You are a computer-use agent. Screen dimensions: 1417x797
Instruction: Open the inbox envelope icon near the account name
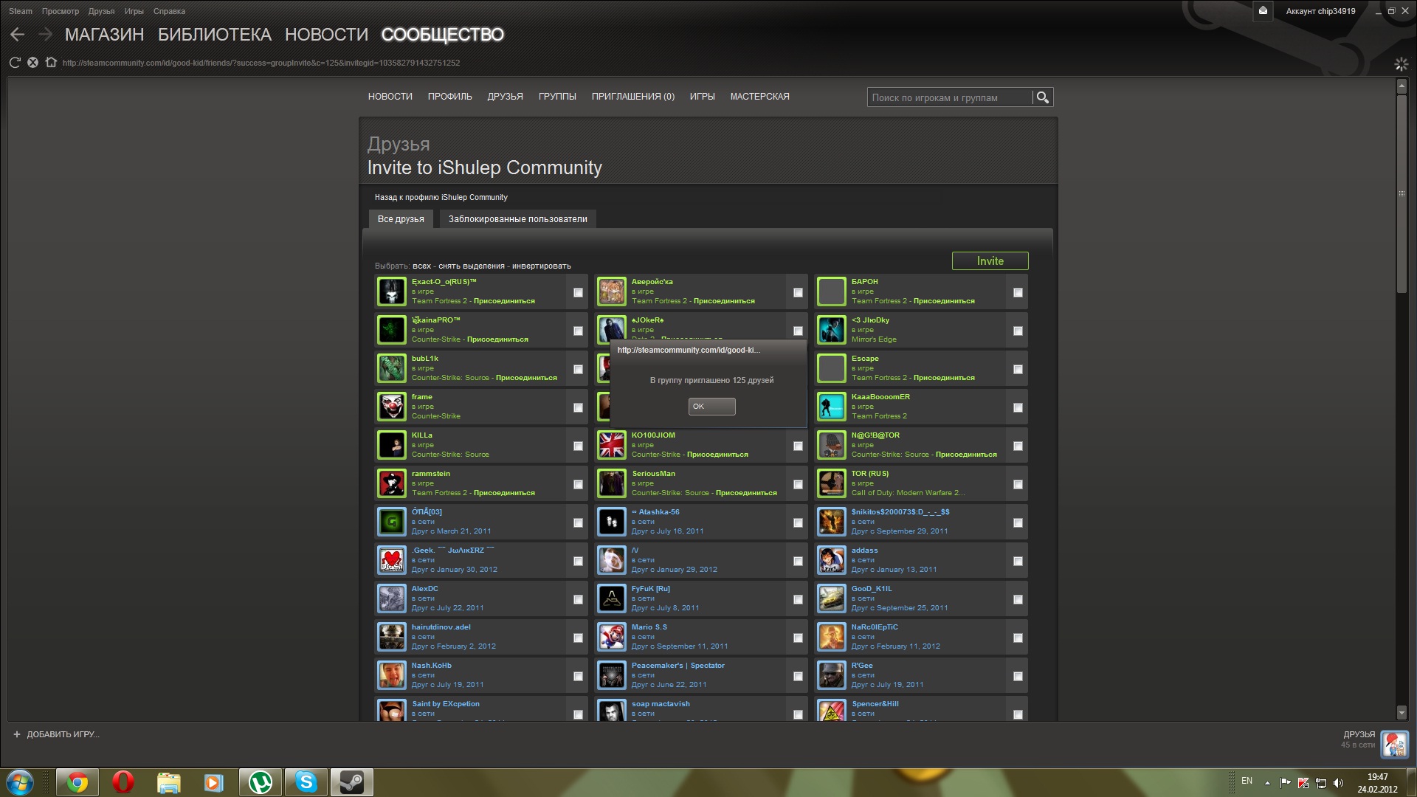pos(1263,11)
